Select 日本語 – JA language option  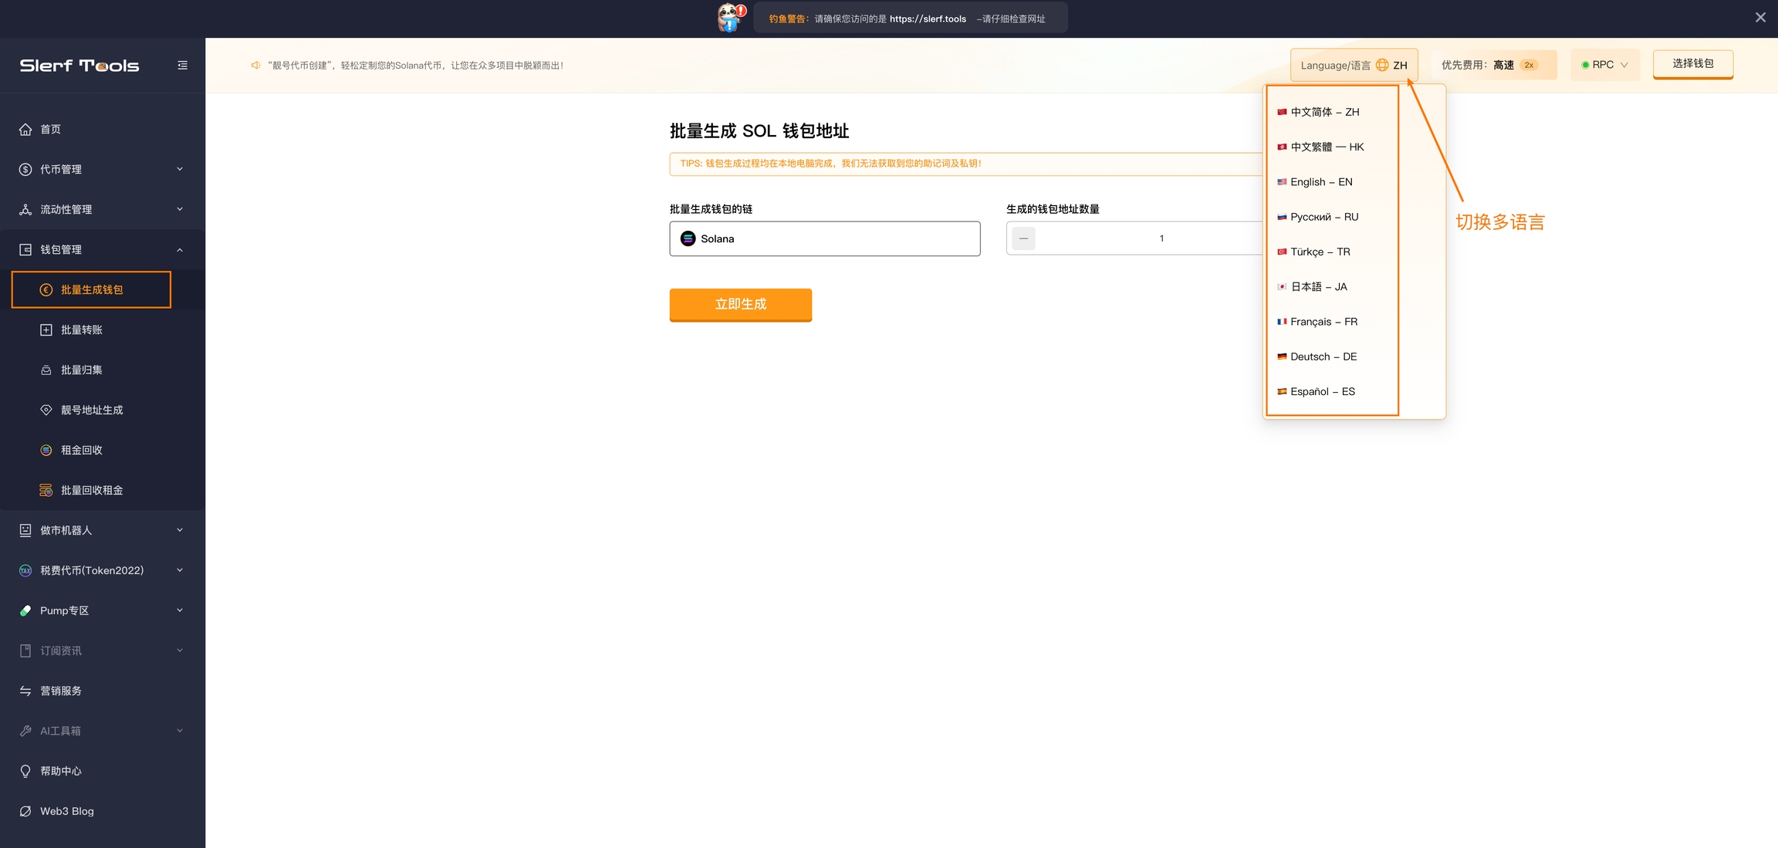(1318, 287)
